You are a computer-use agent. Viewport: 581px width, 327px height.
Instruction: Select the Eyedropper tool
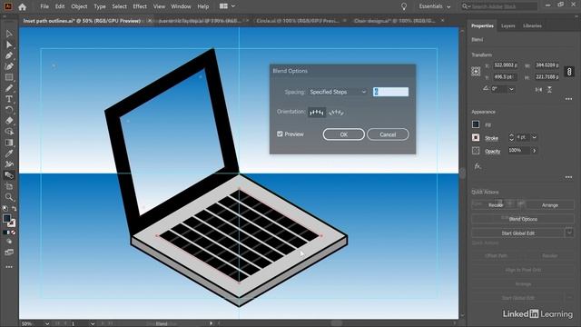pyautogui.click(x=9, y=154)
